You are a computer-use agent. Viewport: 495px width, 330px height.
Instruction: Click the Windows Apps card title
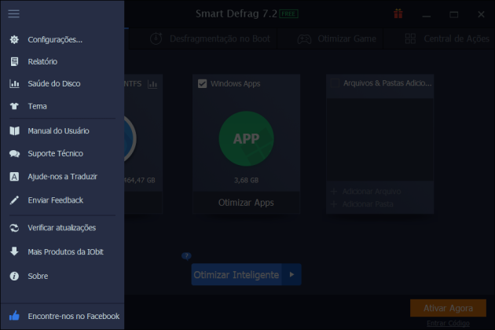[x=236, y=84]
